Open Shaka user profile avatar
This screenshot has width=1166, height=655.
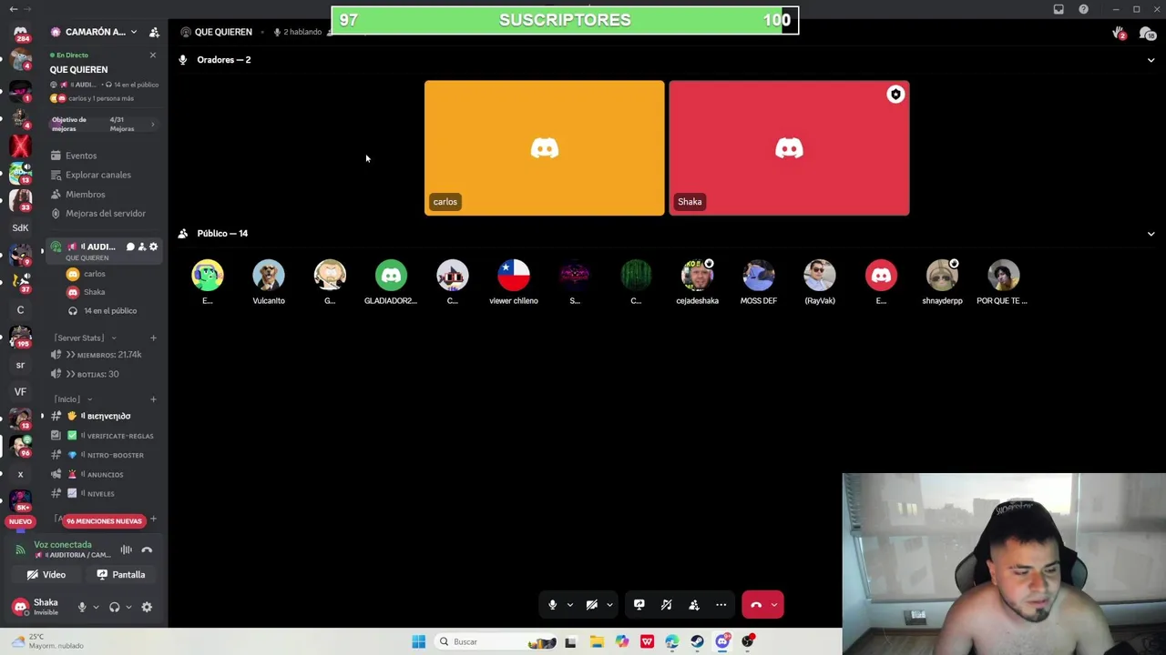click(x=20, y=607)
